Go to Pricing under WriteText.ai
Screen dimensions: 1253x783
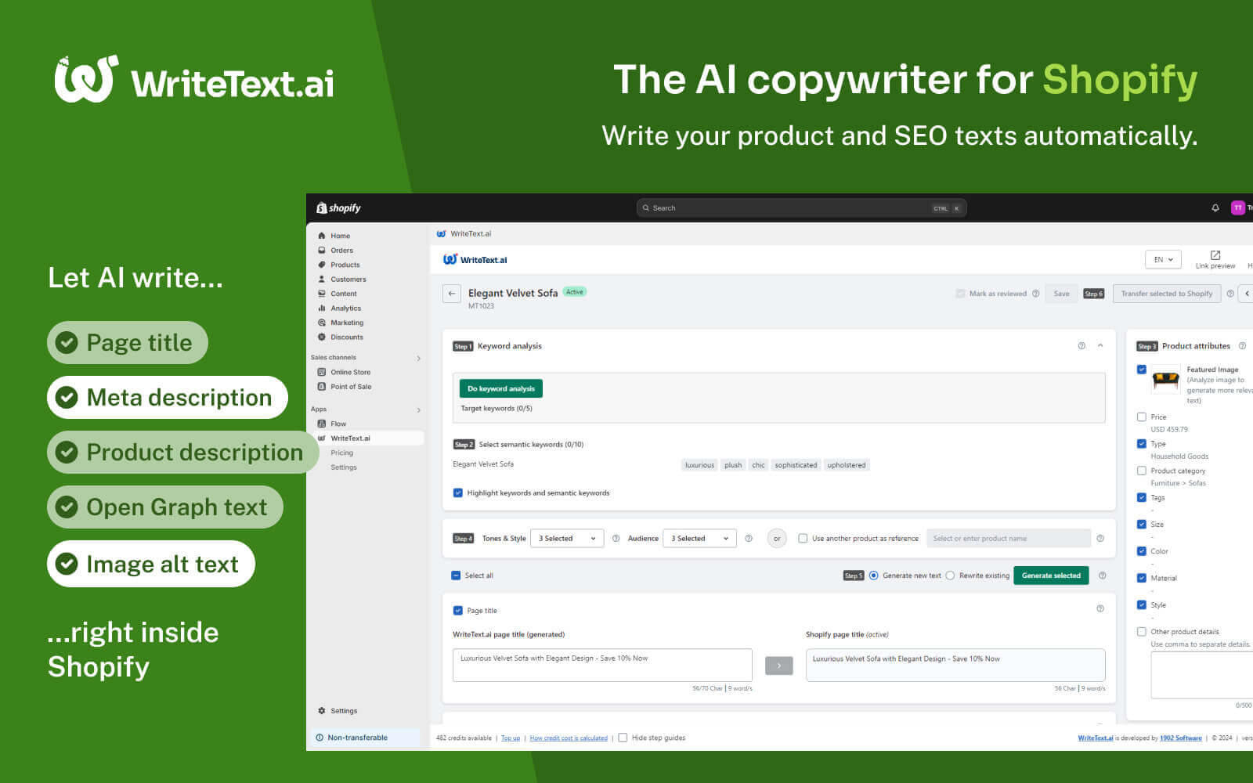342,452
